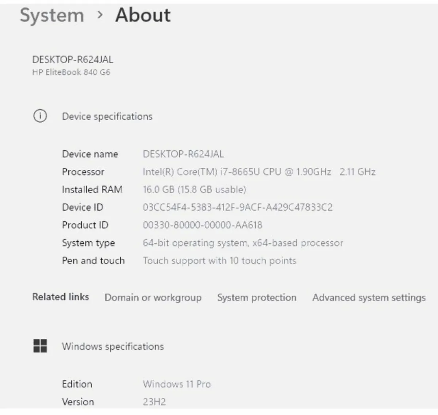Image resolution: width=438 pixels, height=415 pixels.
Task: Click the Pen and touch label
Action: pyautogui.click(x=93, y=261)
